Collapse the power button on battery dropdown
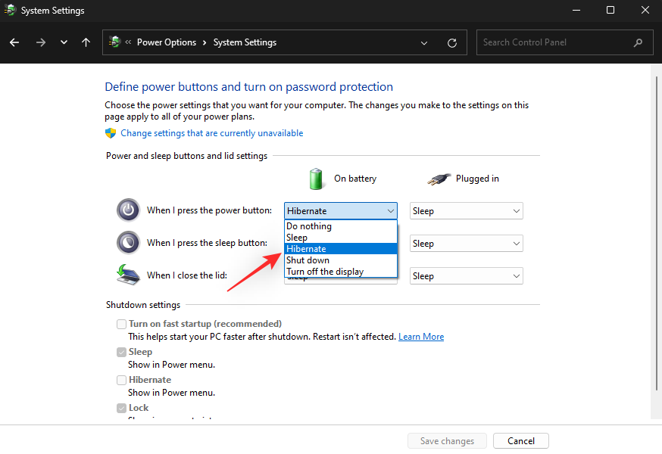662x454 pixels. [341, 210]
